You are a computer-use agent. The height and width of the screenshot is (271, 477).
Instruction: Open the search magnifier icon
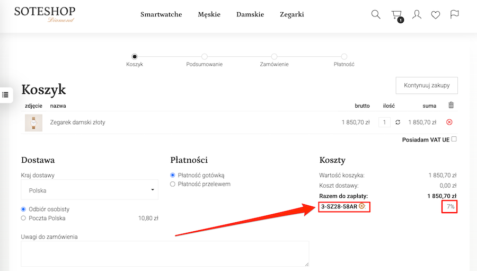(376, 14)
